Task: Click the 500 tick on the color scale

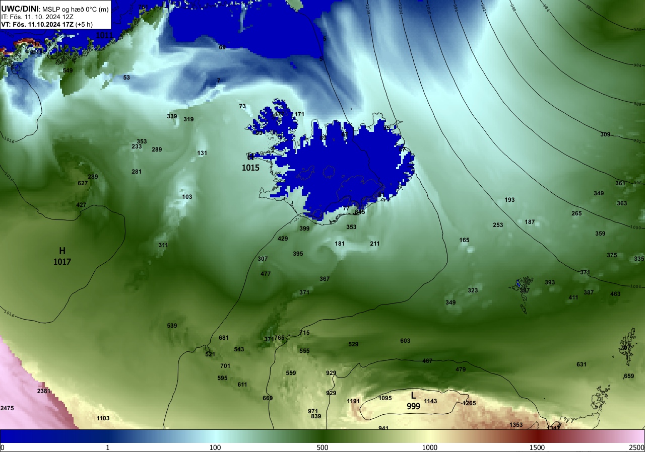Action: coord(322,447)
